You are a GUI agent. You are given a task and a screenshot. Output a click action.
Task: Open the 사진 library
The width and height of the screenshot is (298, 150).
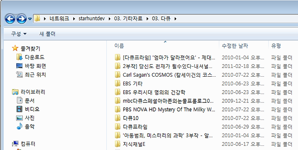30,118
